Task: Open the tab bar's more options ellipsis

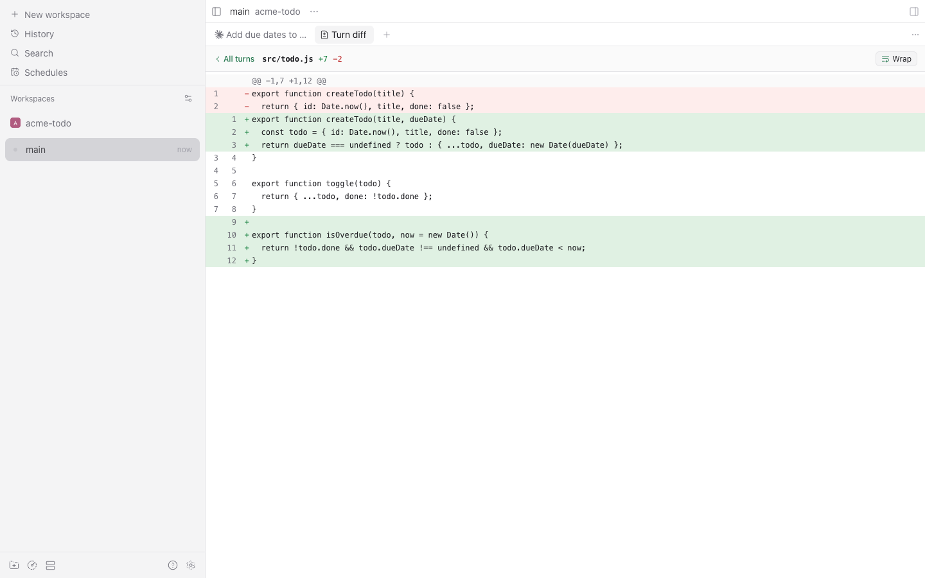Action: pyautogui.click(x=915, y=35)
